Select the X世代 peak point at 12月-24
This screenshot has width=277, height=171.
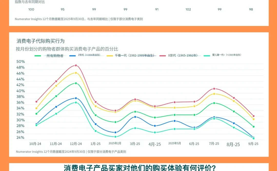pos(76,65)
